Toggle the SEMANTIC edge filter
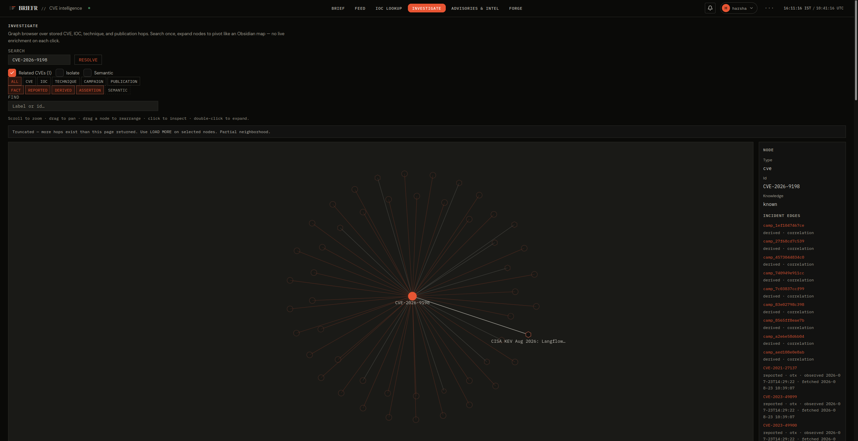 coord(118,90)
